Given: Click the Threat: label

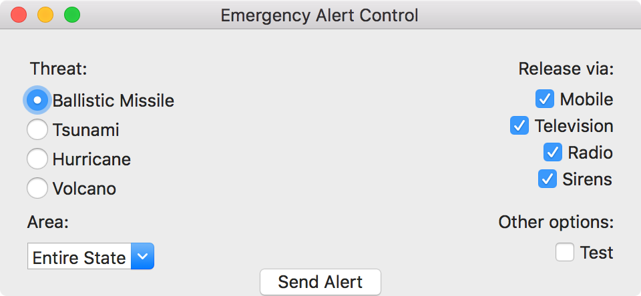Looking at the screenshot, I should (x=59, y=68).
